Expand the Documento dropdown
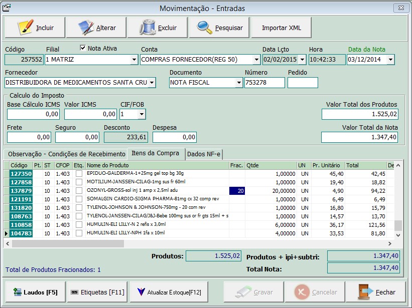Viewport: 412px width, 308px height. click(239, 83)
